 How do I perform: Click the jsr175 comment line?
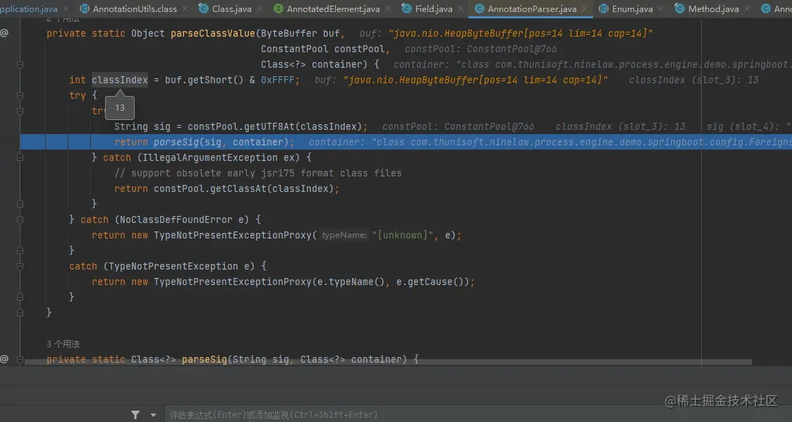click(257, 174)
